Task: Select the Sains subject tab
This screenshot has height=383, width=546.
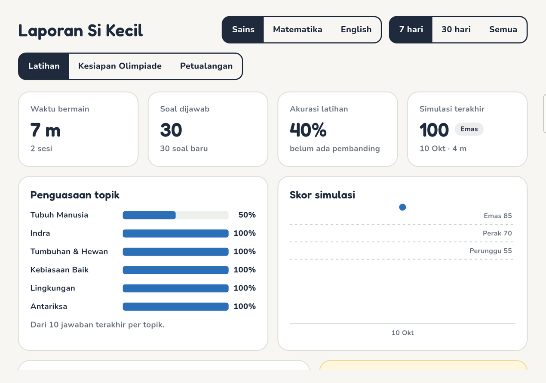Action: [243, 30]
